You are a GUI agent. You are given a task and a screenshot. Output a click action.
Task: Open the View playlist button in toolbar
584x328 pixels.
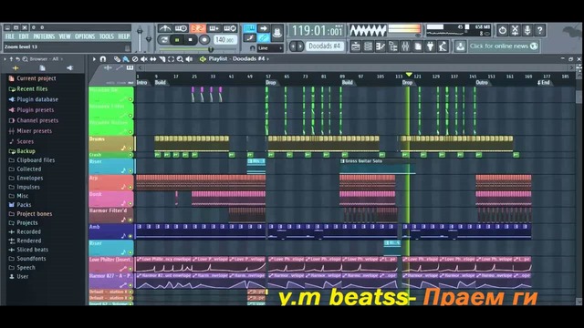pos(355,46)
